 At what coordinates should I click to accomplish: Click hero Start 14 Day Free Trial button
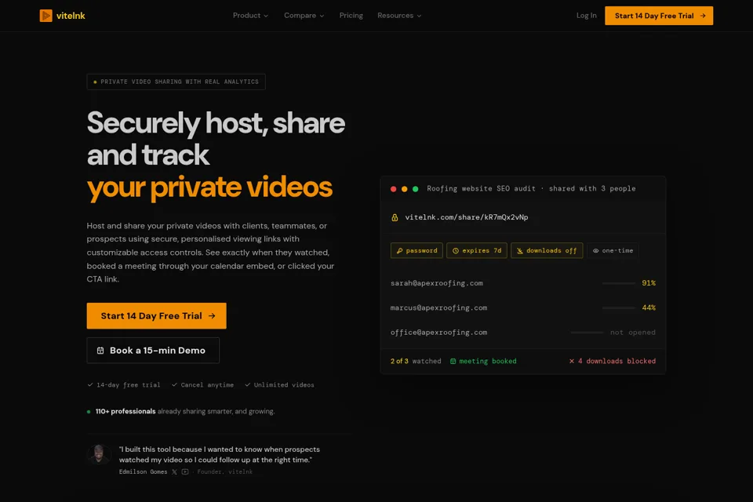(x=157, y=315)
